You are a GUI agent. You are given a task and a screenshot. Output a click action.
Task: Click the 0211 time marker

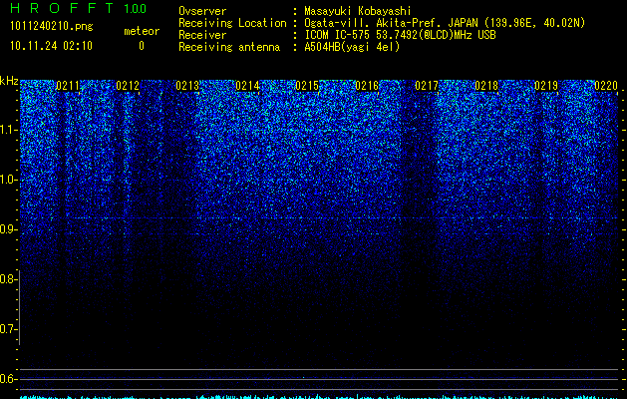click(x=68, y=86)
